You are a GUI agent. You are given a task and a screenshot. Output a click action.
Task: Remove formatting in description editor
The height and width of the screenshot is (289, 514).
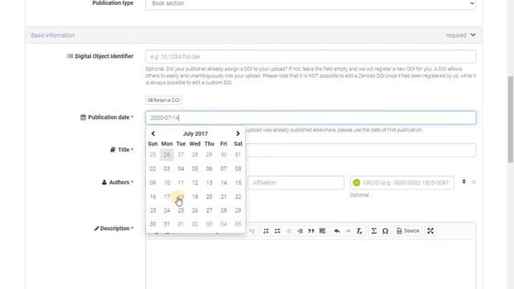[x=359, y=231]
